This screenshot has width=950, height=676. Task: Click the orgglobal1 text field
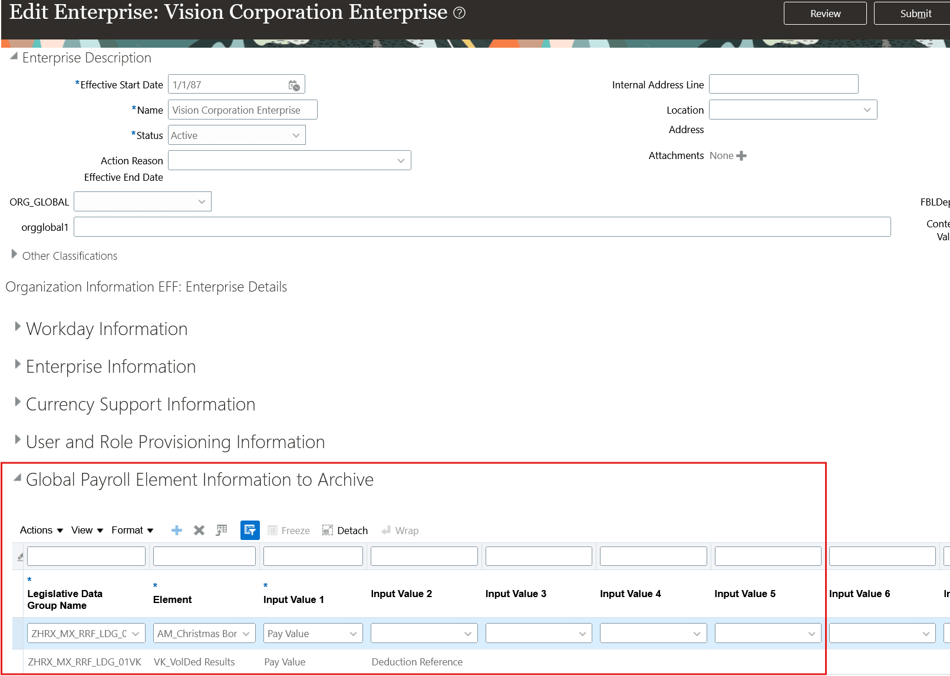tap(482, 227)
